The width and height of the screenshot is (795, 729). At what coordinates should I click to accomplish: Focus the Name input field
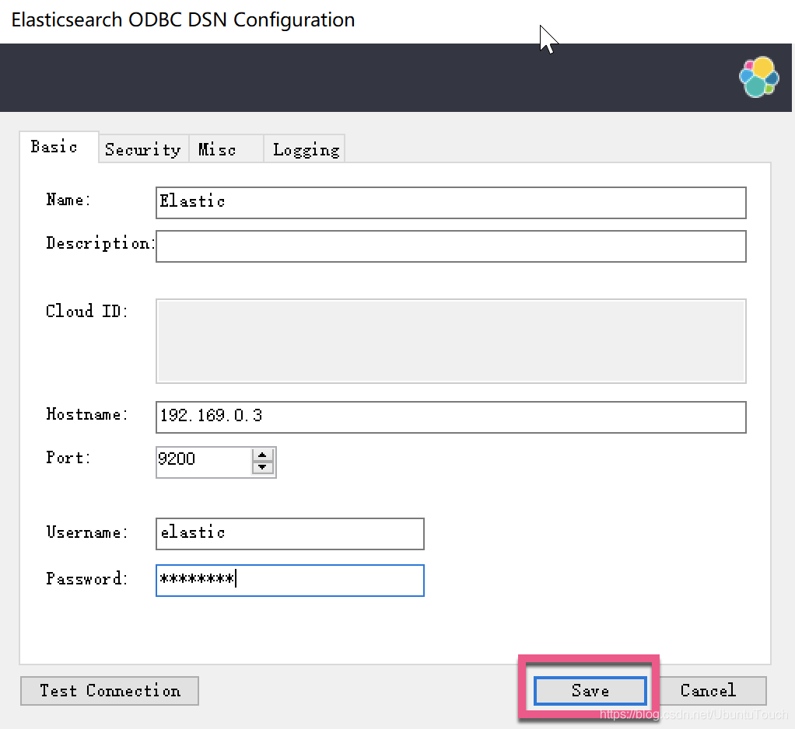pos(450,202)
